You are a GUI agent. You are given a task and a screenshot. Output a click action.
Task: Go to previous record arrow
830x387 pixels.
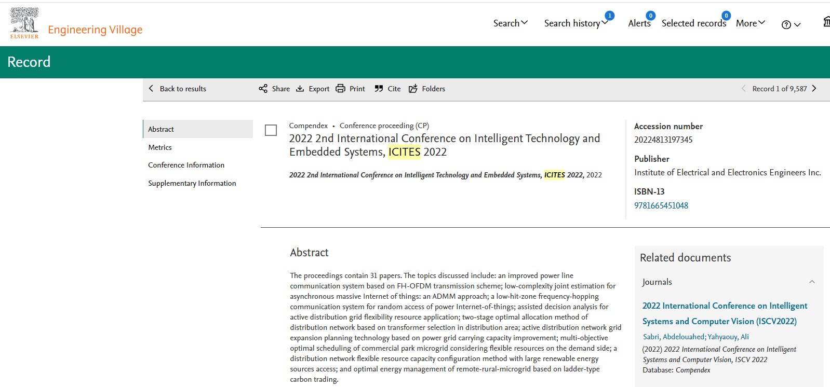click(x=743, y=89)
